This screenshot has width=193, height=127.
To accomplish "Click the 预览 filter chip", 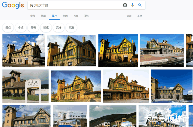I will tap(46, 28).
